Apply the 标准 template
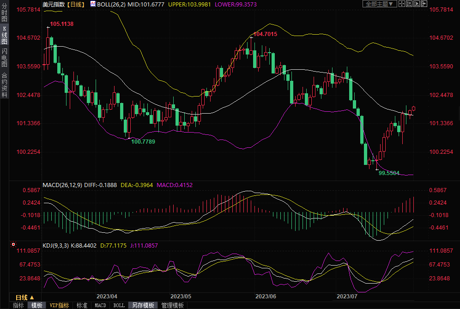The height and width of the screenshot is (309, 460). point(82,305)
